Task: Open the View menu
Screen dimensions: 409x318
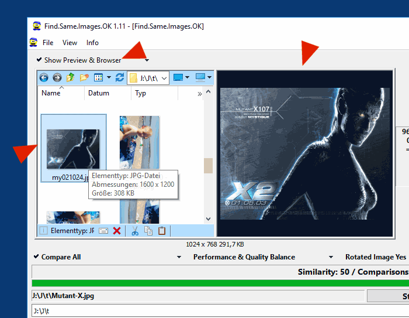Action: tap(70, 43)
